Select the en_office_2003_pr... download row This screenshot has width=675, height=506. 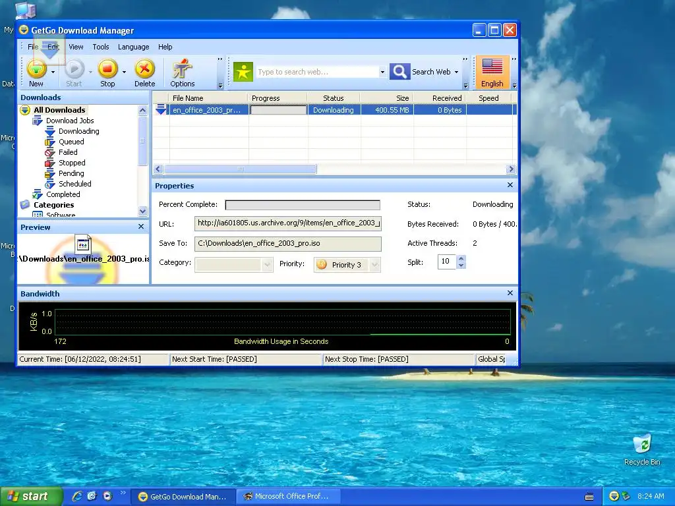point(334,110)
